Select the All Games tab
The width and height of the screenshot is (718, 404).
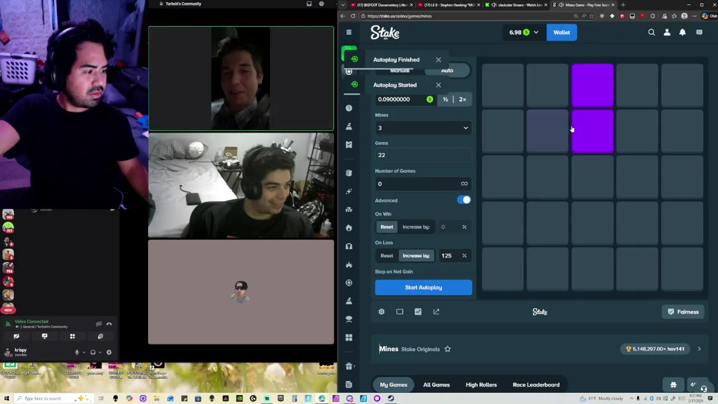coord(436,385)
